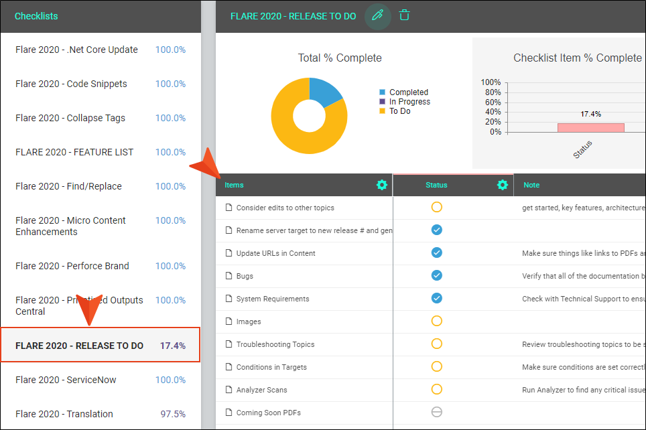Toggle completed status for Update URLs in Content
The width and height of the screenshot is (646, 430).
click(437, 253)
